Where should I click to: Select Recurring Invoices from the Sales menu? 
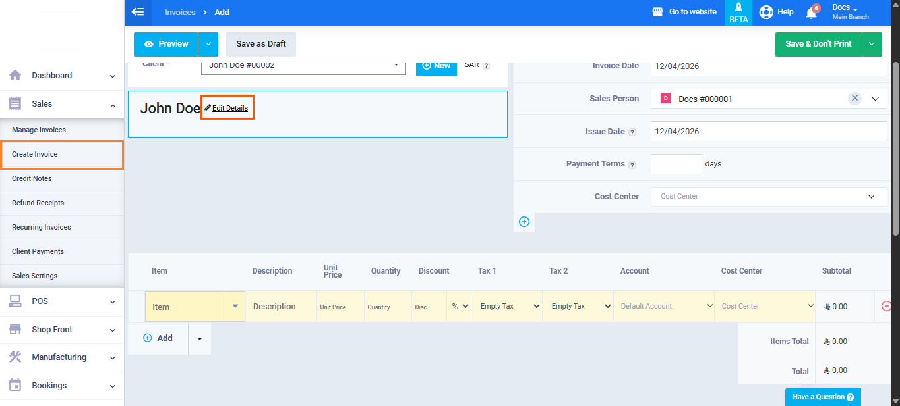point(42,227)
